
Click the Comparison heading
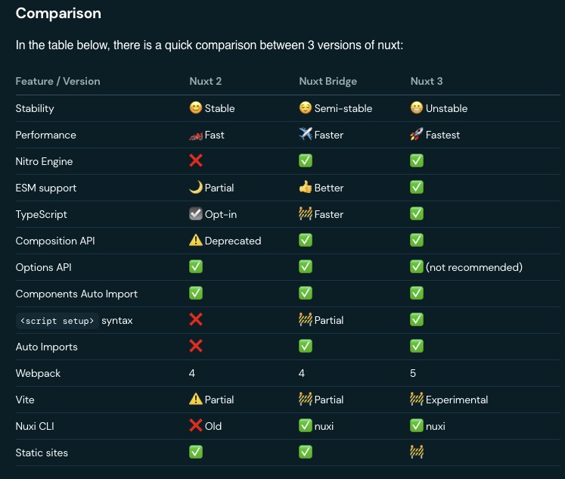pyautogui.click(x=58, y=14)
